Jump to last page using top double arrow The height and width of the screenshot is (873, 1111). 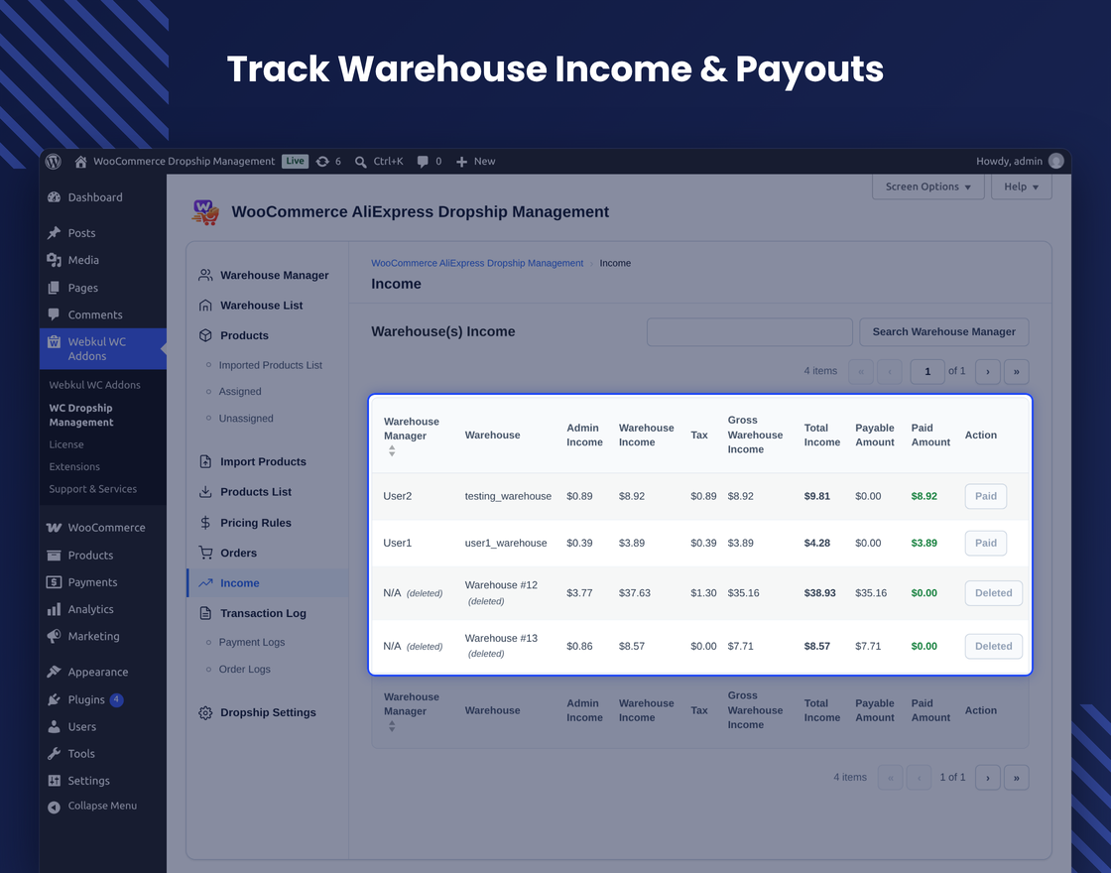pos(1016,371)
